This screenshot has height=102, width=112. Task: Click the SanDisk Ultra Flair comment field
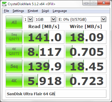pos(56,94)
